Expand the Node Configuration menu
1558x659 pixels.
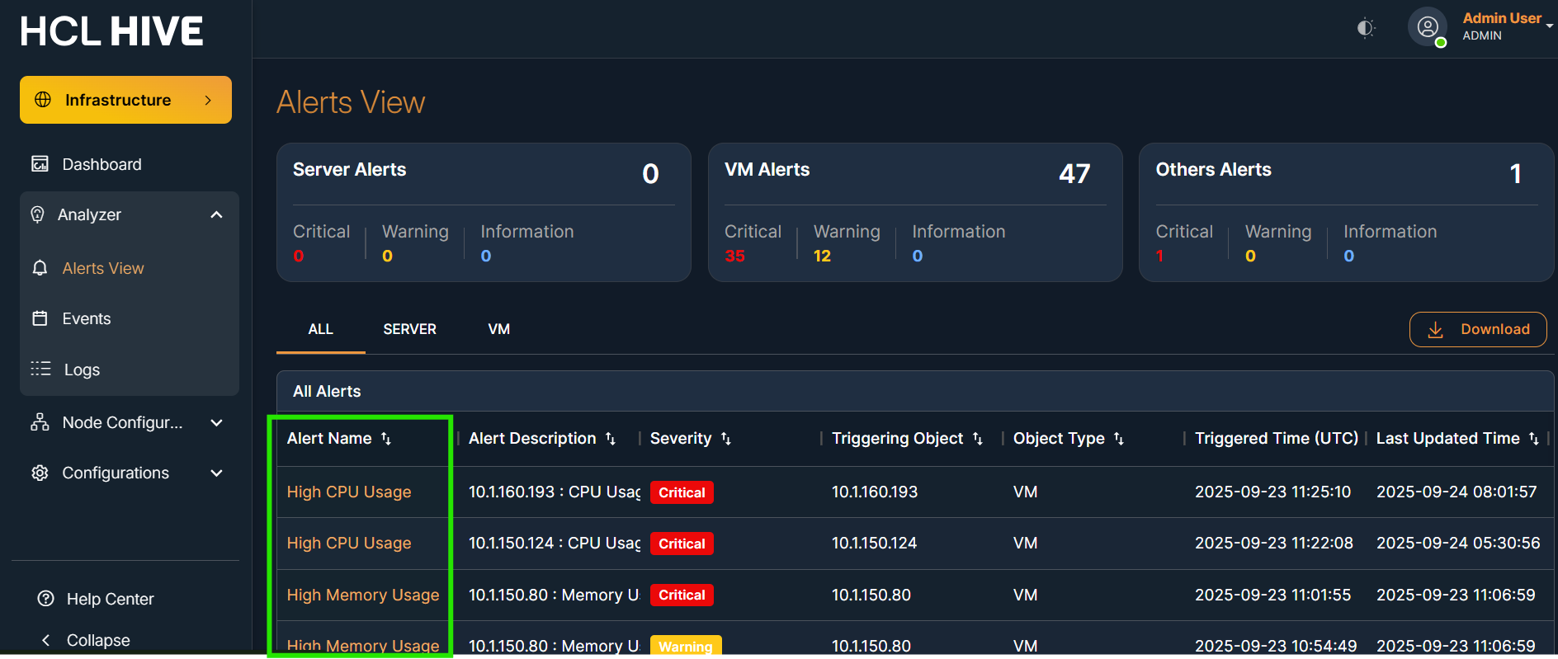pos(216,423)
